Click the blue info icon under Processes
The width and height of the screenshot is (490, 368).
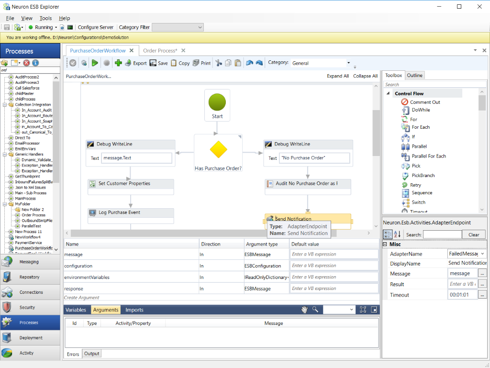35,63
